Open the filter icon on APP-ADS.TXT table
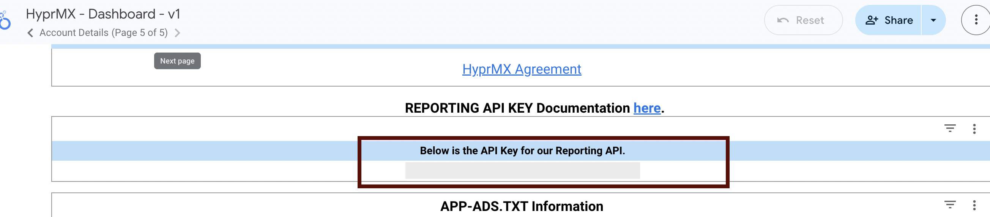 950,205
